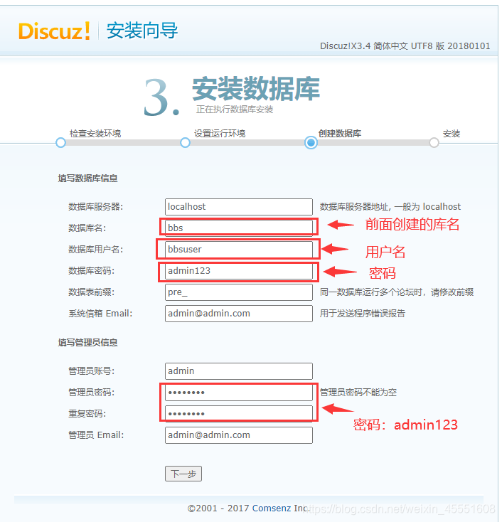Click the 安装向导 header title
This screenshot has width=502, height=522.
point(142,31)
